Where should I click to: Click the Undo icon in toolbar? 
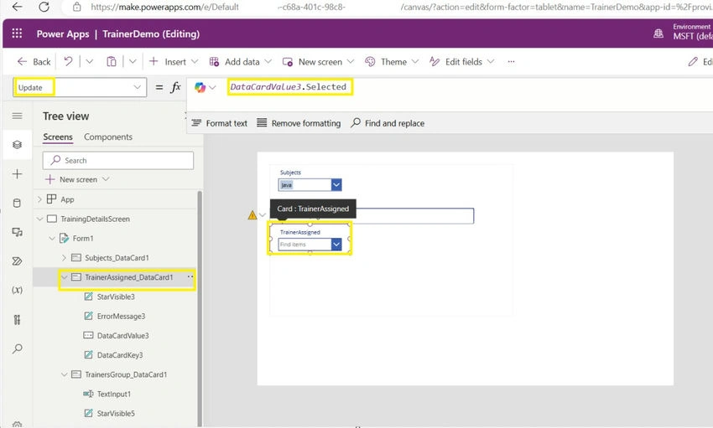[x=68, y=61]
